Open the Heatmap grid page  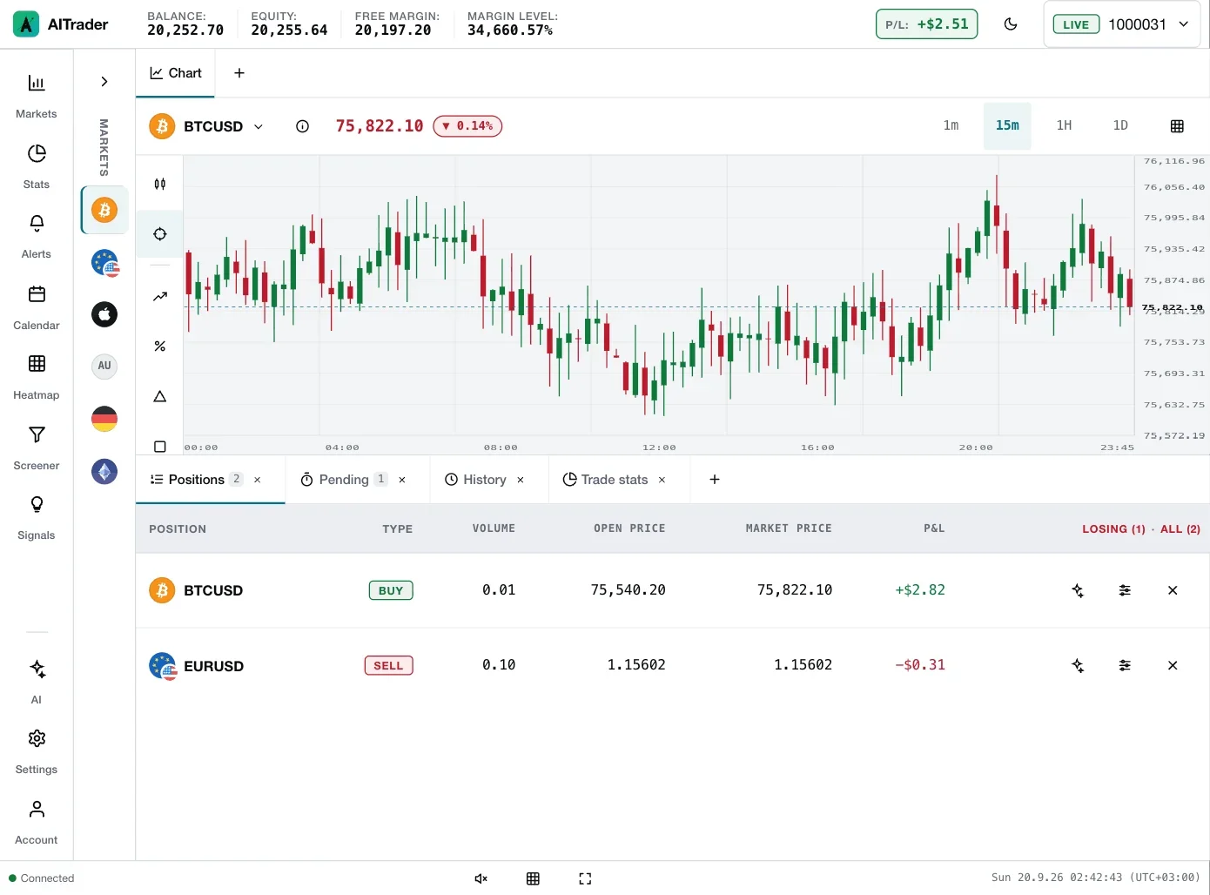coord(37,377)
